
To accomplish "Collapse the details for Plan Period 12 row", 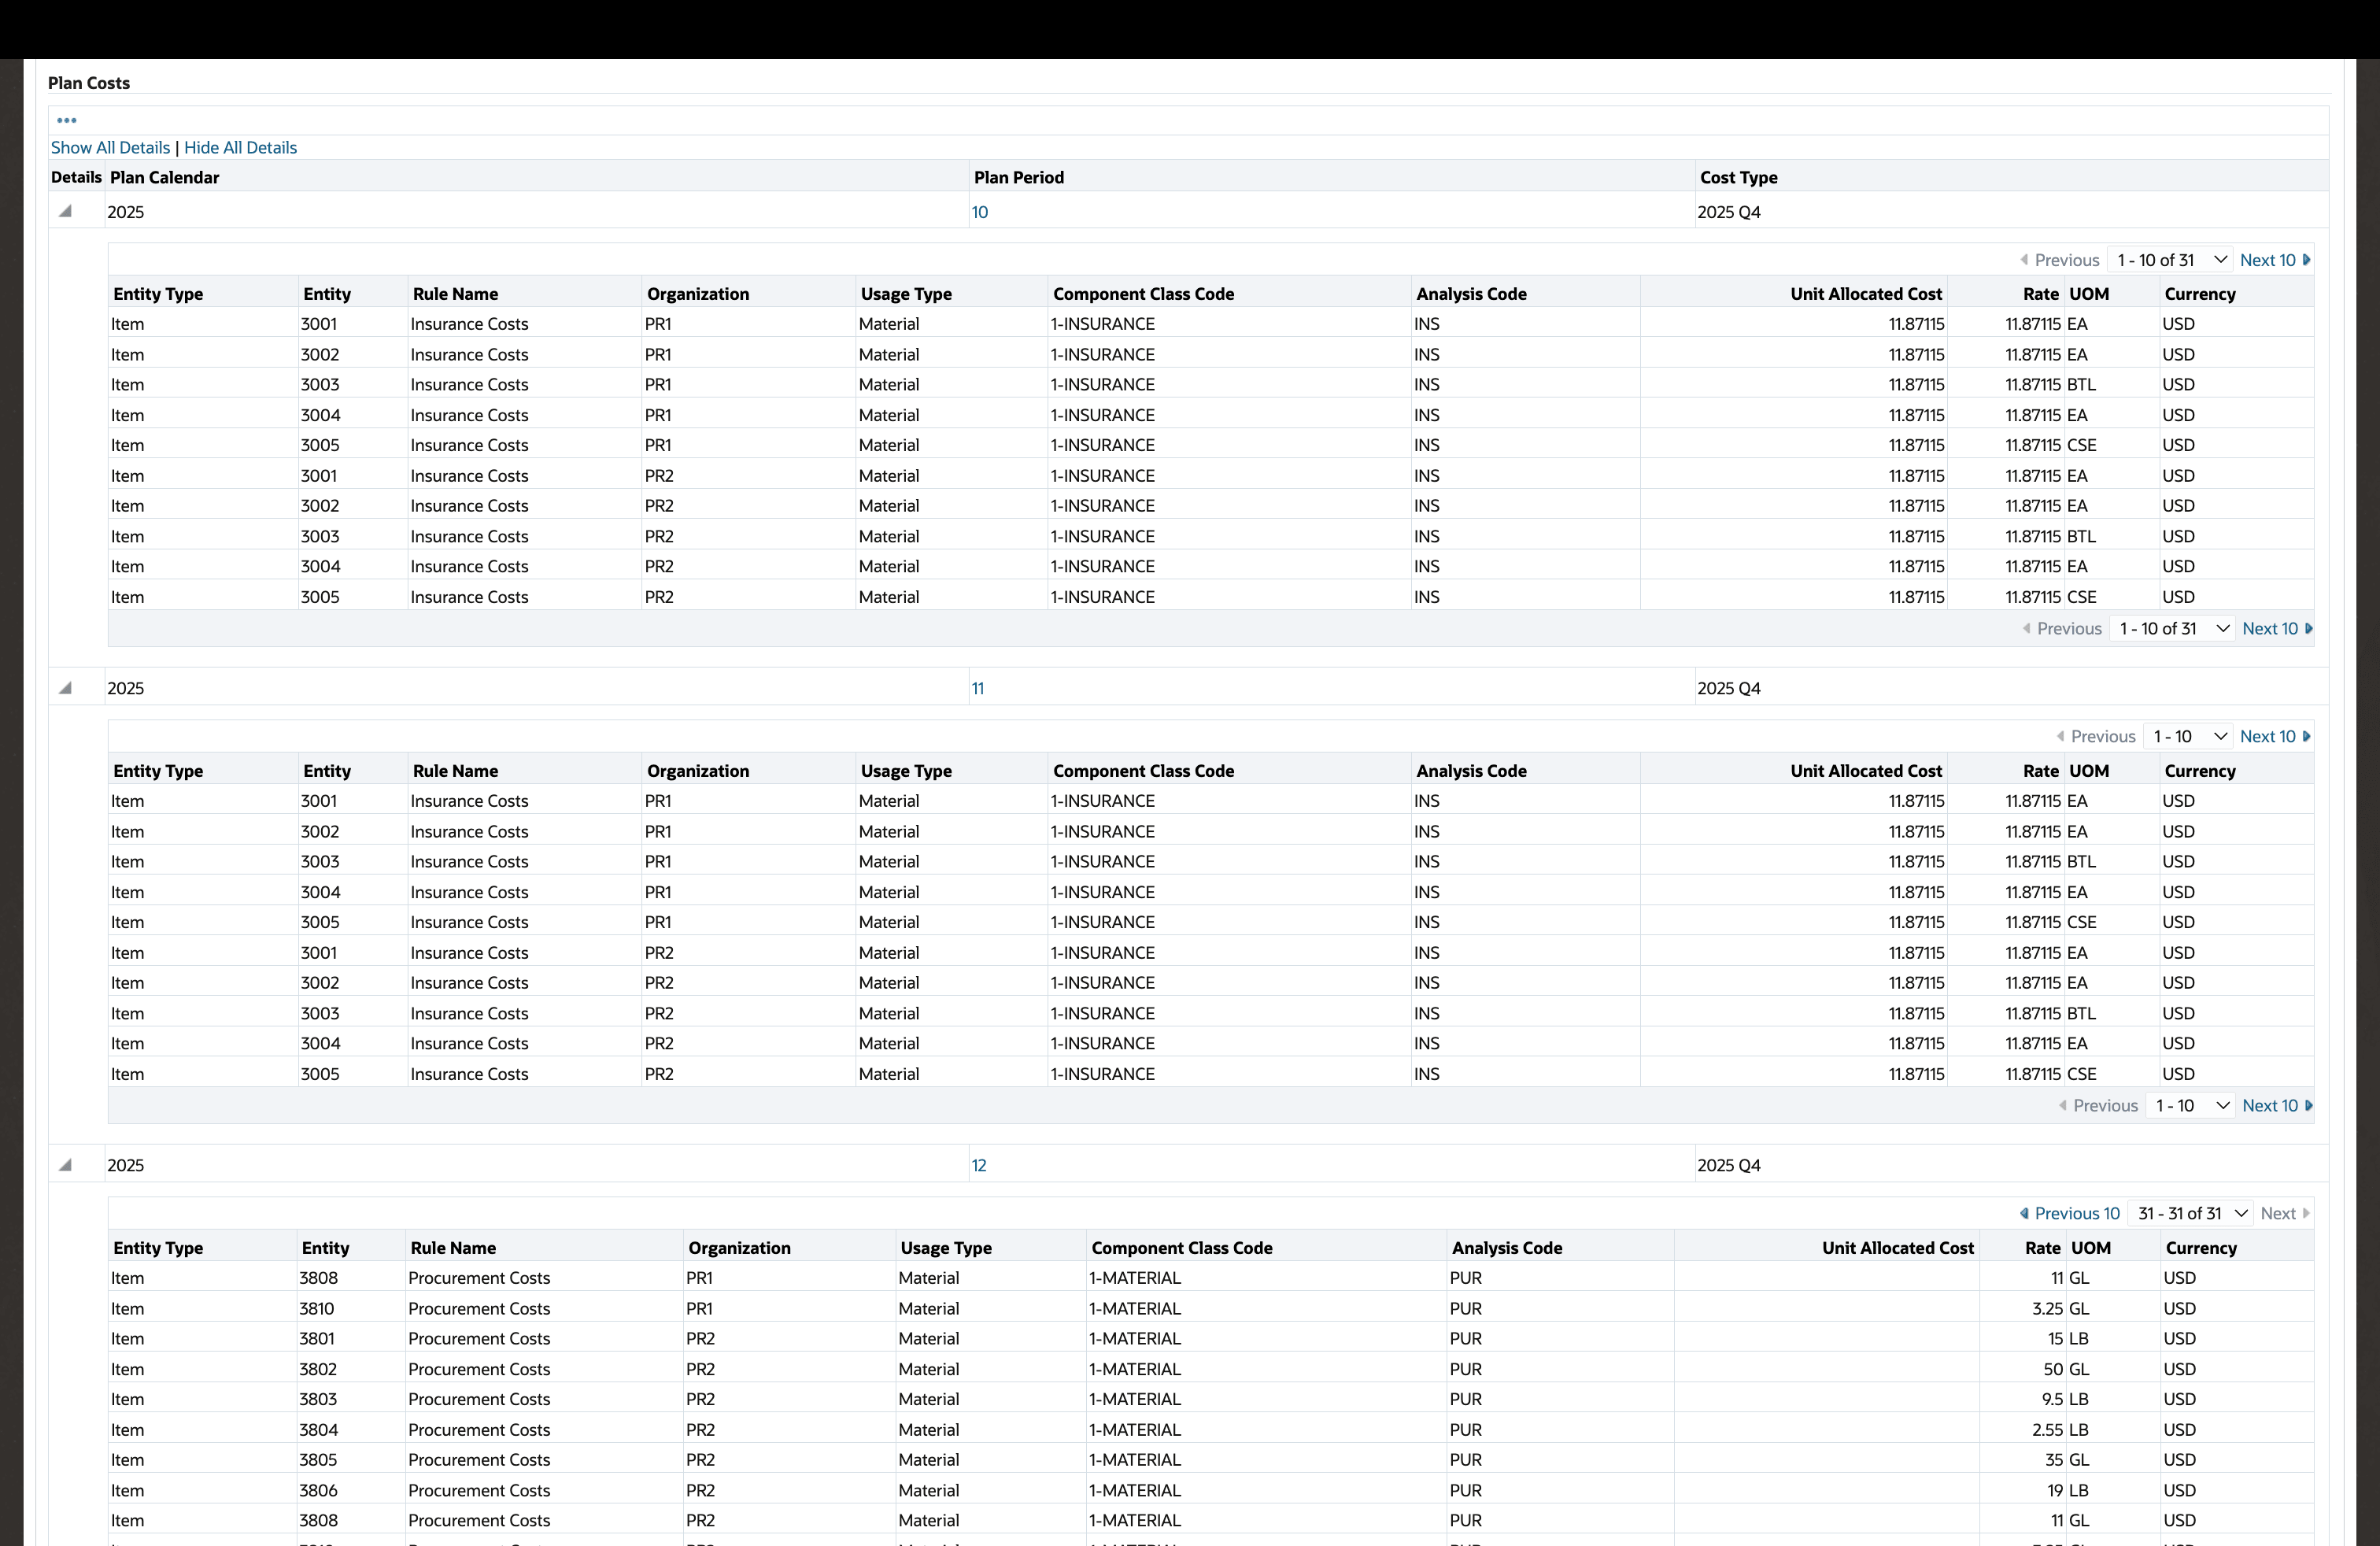I will coord(65,1165).
